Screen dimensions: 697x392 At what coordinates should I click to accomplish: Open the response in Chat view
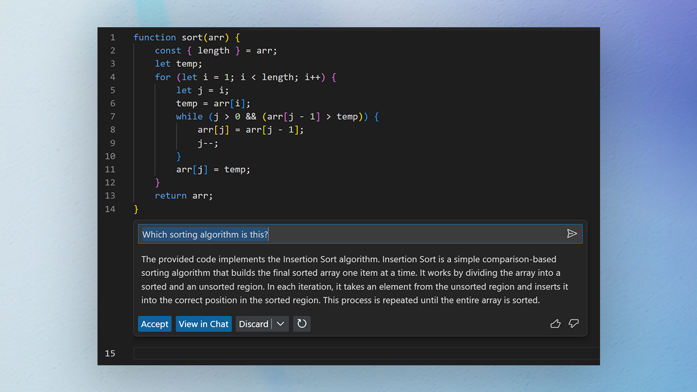pyautogui.click(x=203, y=323)
